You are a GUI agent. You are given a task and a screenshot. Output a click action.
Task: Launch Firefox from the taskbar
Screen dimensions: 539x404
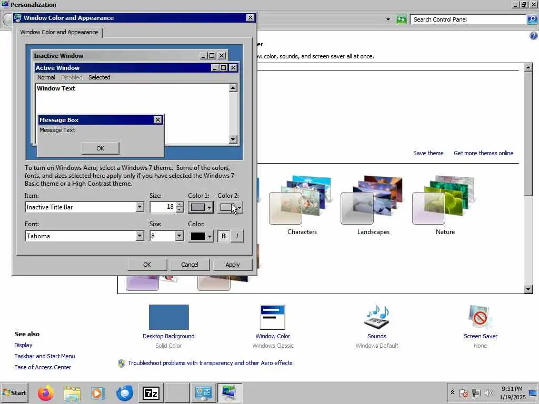click(46, 392)
